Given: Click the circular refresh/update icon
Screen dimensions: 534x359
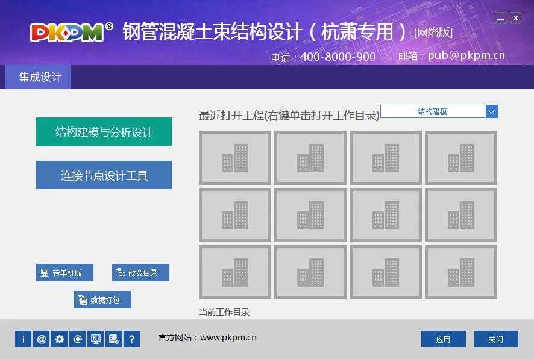Looking at the screenshot, I should (x=77, y=339).
